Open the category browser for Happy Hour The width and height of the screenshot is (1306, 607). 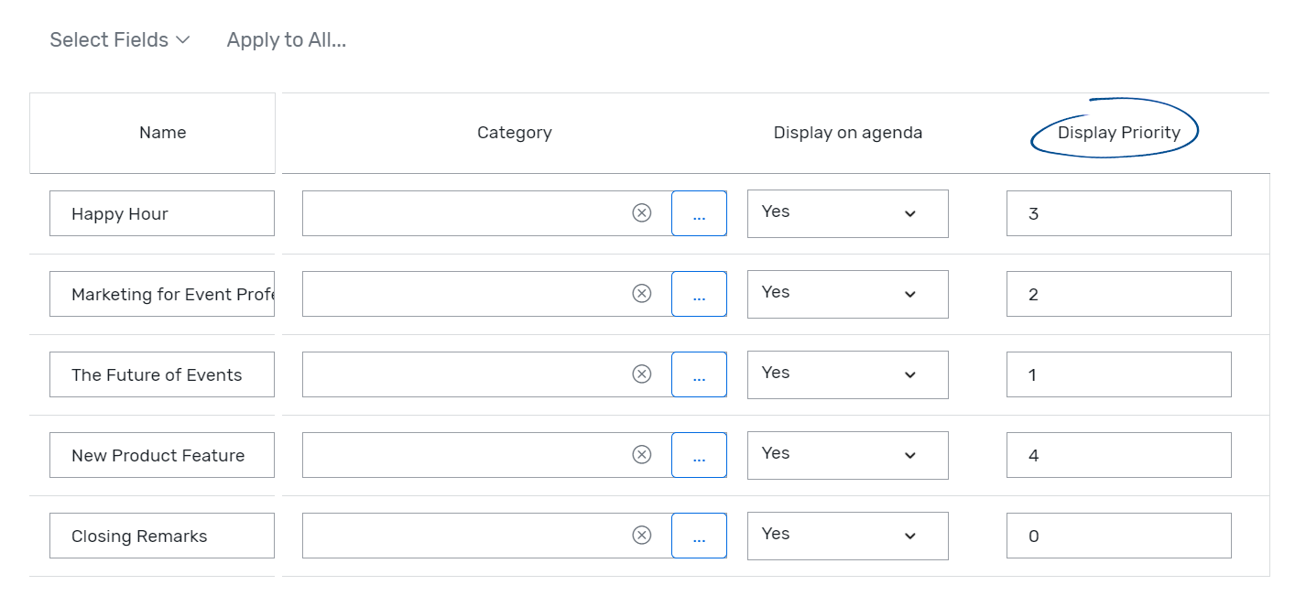click(x=699, y=212)
